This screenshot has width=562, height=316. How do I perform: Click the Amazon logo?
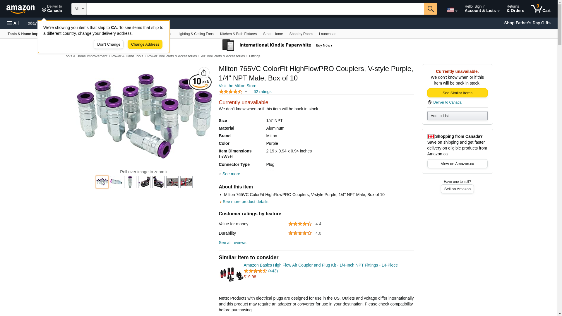pyautogui.click(x=20, y=9)
